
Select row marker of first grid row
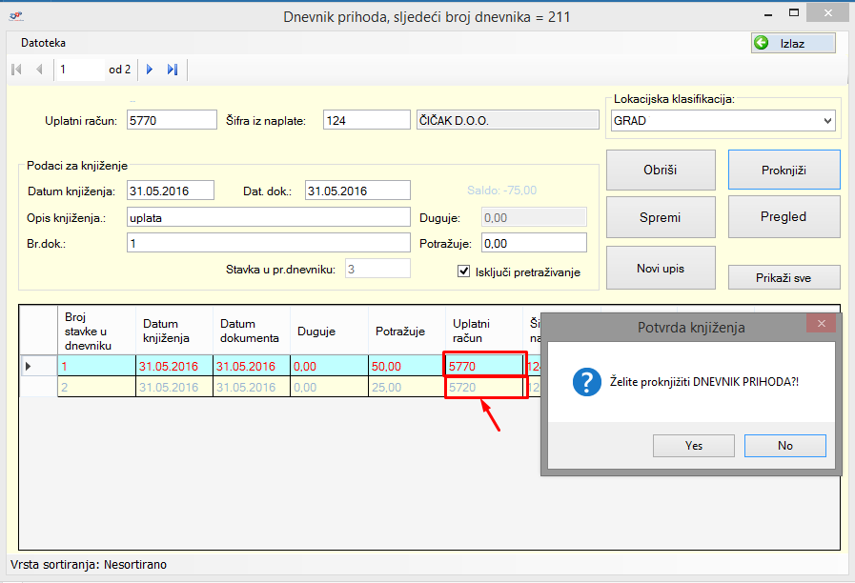pyautogui.click(x=29, y=366)
